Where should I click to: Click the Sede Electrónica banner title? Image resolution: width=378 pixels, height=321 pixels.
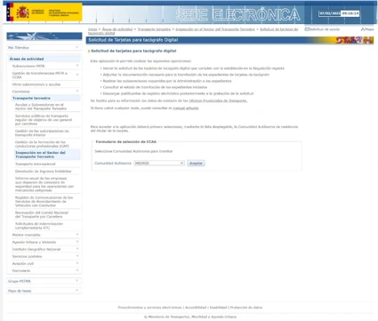point(237,15)
